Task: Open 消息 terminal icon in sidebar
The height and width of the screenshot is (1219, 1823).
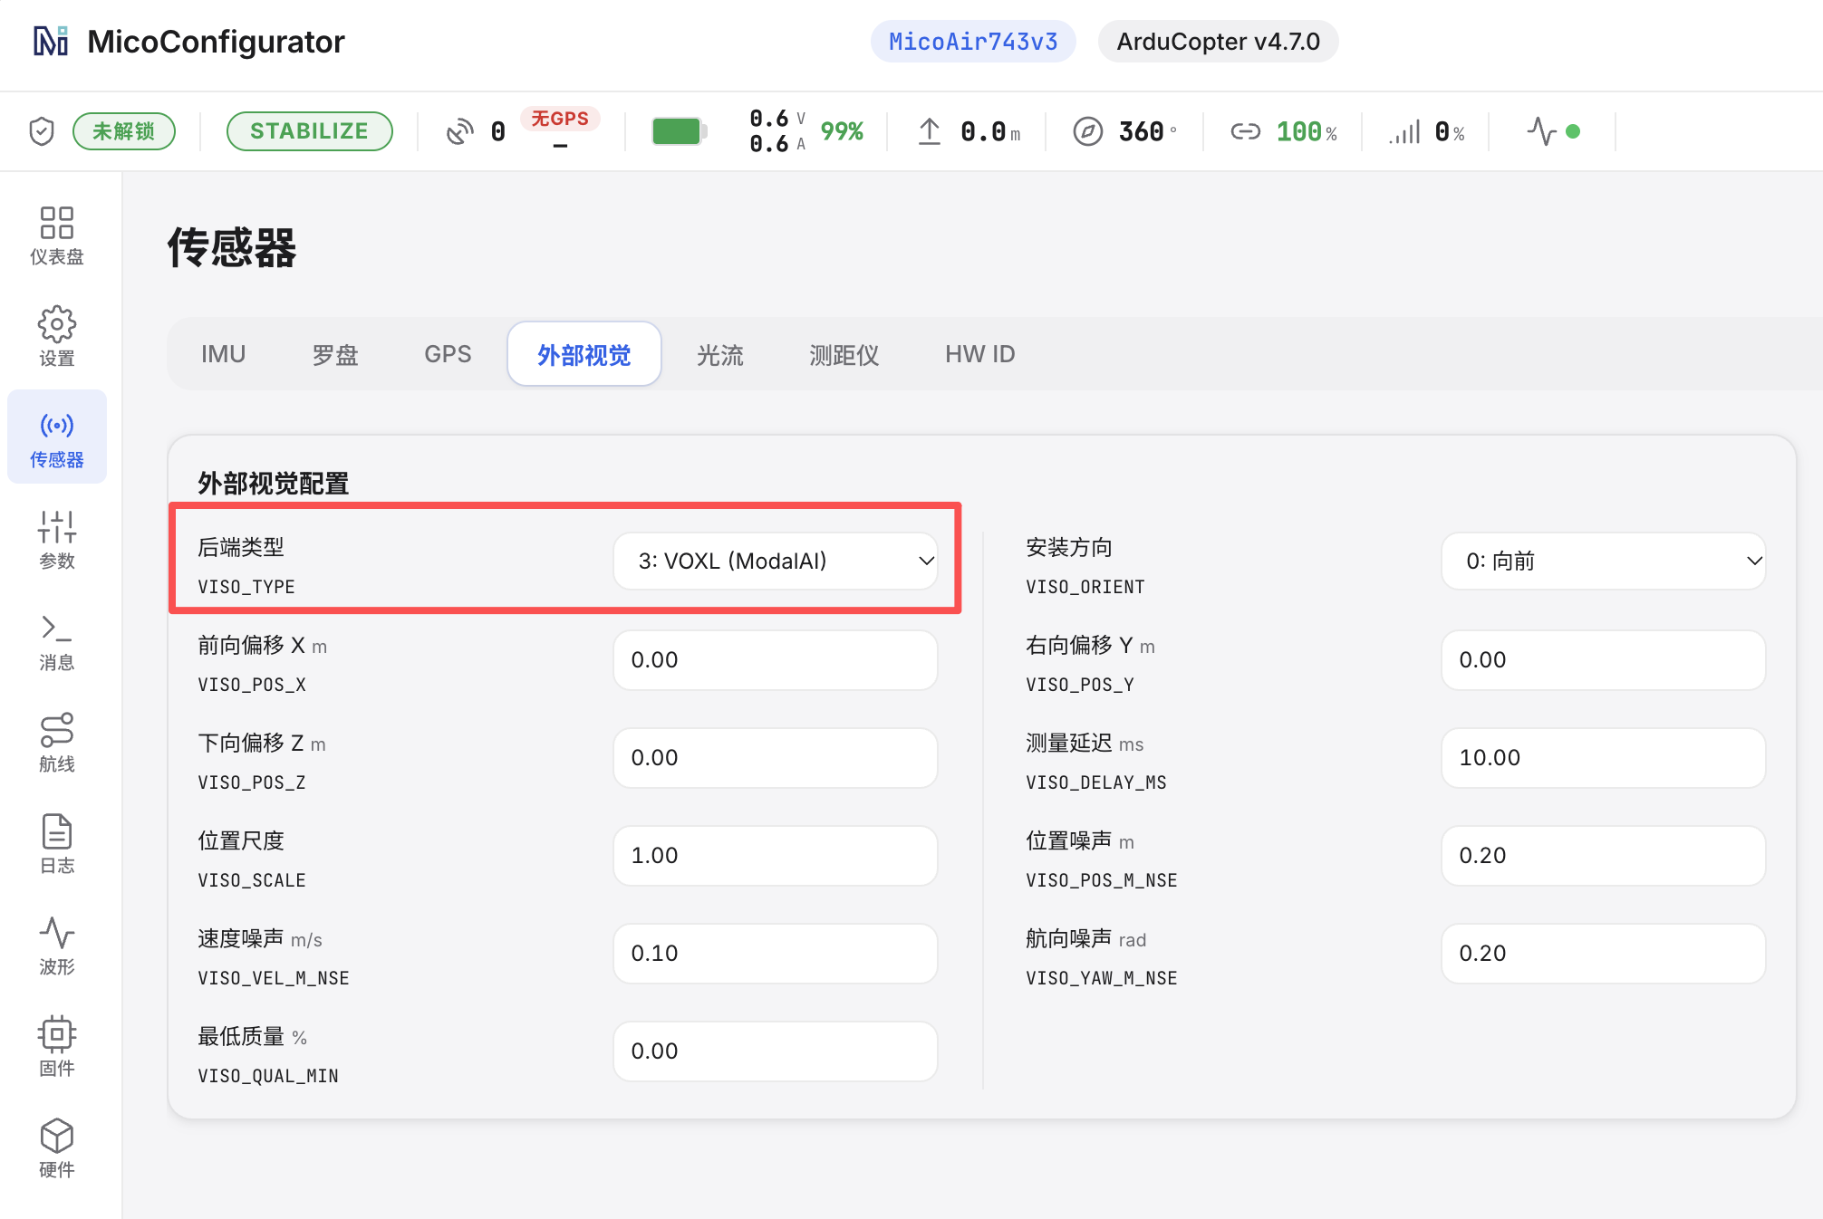Action: 57,641
